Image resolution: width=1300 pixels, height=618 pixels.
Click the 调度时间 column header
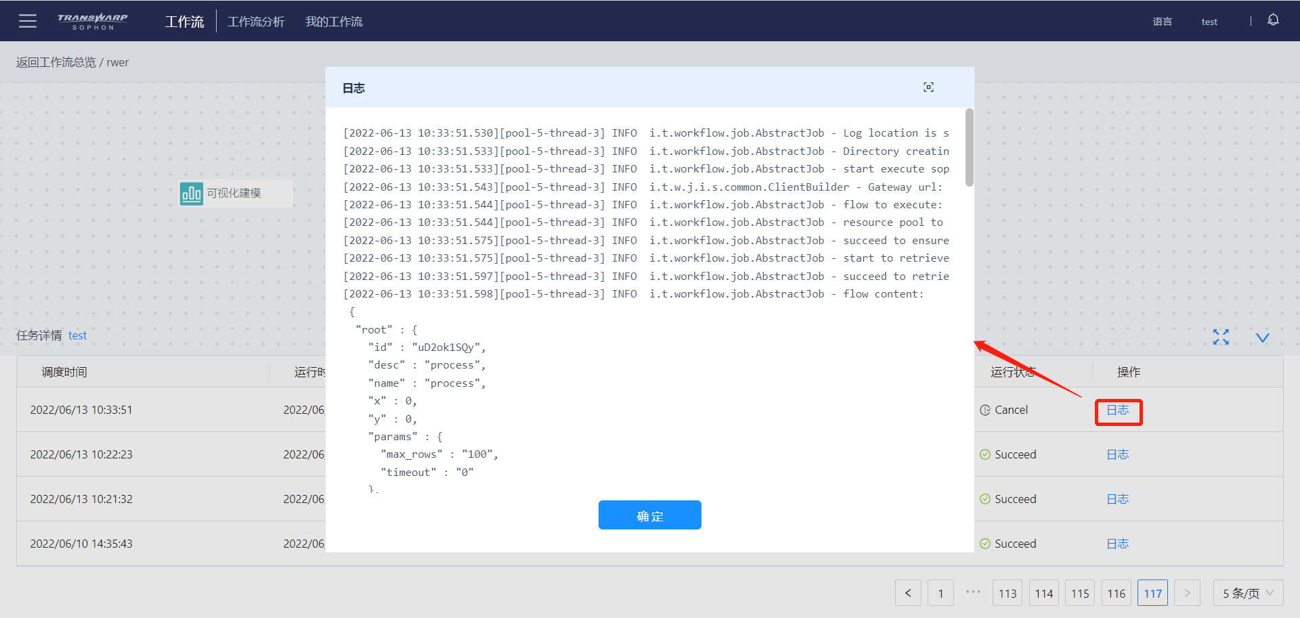coord(64,372)
